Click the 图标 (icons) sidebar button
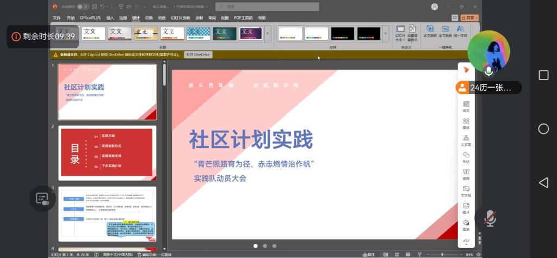This screenshot has height=258, width=557. point(466,123)
